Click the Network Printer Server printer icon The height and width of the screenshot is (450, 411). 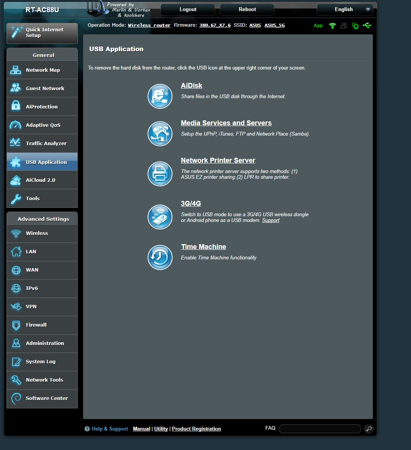click(160, 174)
